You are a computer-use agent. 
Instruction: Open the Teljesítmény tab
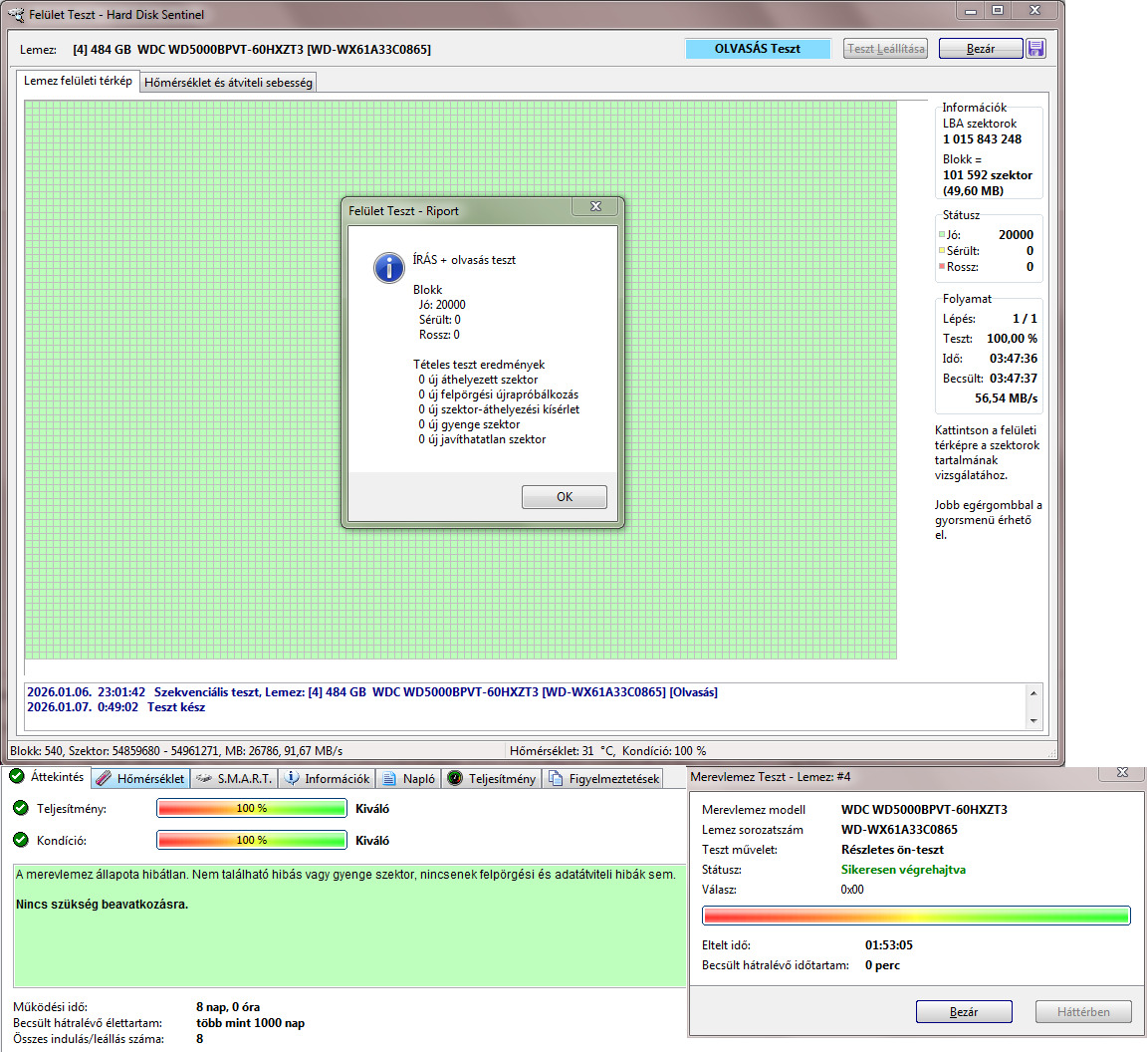tap(492, 778)
